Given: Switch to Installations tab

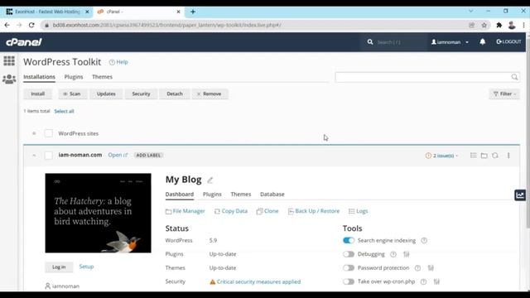Looking at the screenshot, I should (39, 77).
